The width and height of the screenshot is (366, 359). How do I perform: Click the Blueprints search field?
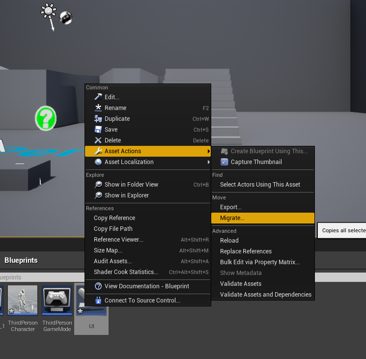42,277
